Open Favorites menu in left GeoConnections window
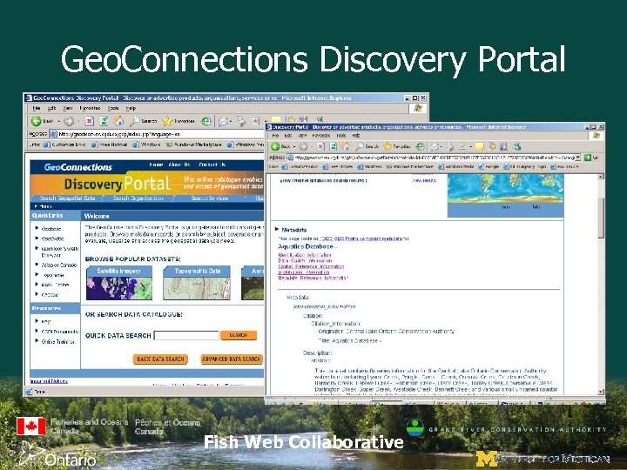The width and height of the screenshot is (627, 470). coord(90,108)
